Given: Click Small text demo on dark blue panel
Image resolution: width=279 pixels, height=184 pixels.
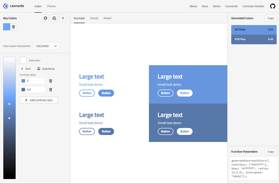Looking at the screenshot, I should [169, 123].
